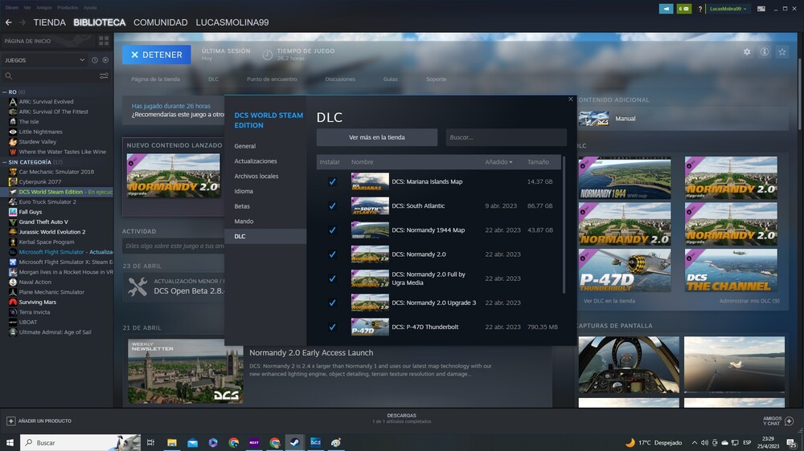Screen dimensions: 804x451
Task: Open Steam help question mark
Action: click(700, 9)
